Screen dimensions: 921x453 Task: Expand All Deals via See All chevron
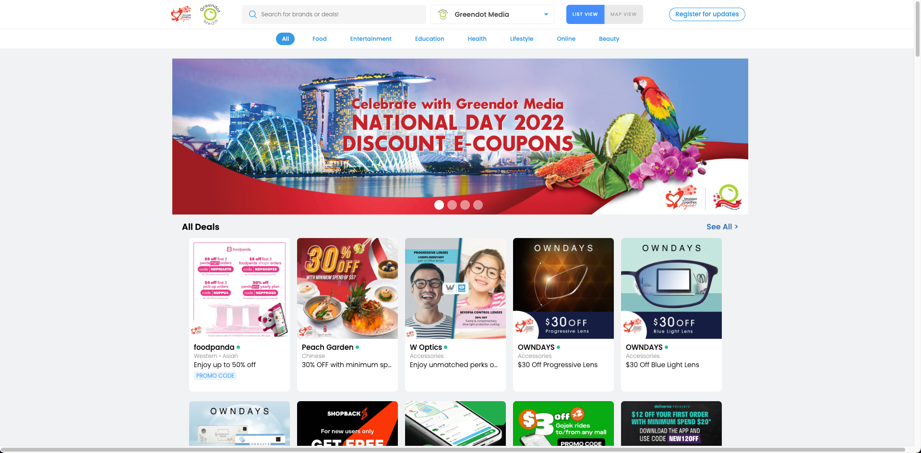pyautogui.click(x=736, y=226)
